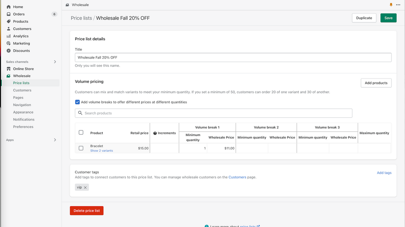Image resolution: width=405 pixels, height=227 pixels.
Task: Click the Marketing target icon
Action: click(x=9, y=43)
